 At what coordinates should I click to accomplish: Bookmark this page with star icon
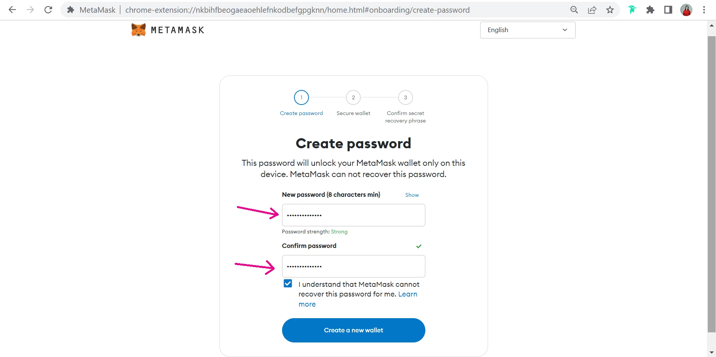point(610,10)
